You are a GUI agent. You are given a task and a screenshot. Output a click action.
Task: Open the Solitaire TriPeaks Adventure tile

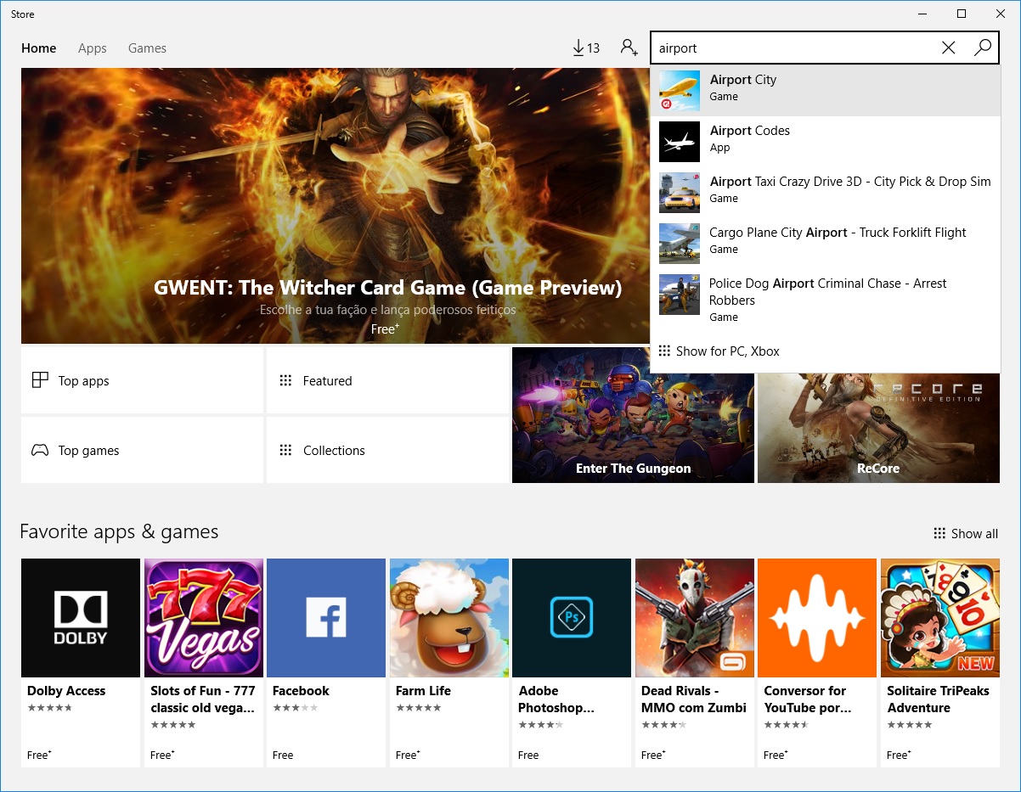click(x=940, y=663)
